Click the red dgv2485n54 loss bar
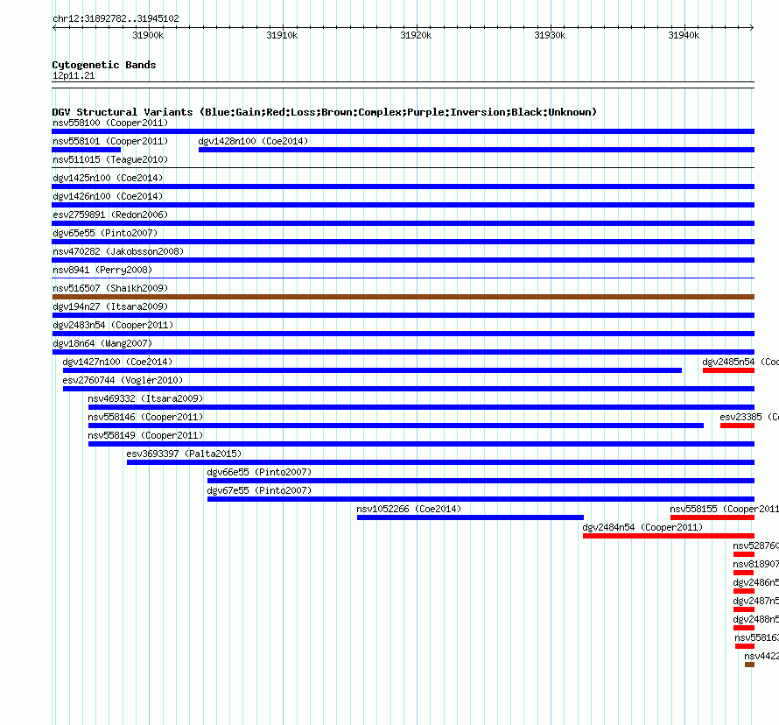Image resolution: width=779 pixels, height=725 pixels. [728, 370]
